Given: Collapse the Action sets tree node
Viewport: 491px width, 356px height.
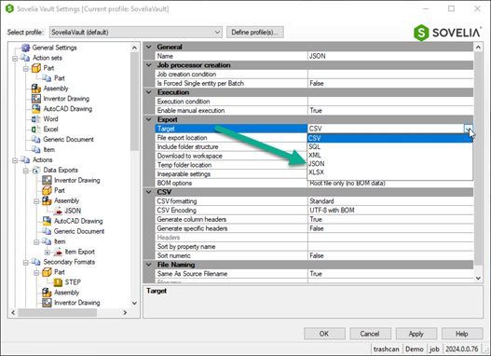Looking at the screenshot, I should [15, 58].
